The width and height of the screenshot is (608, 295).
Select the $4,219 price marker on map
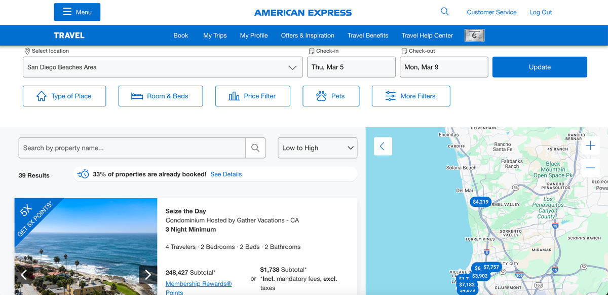point(480,202)
